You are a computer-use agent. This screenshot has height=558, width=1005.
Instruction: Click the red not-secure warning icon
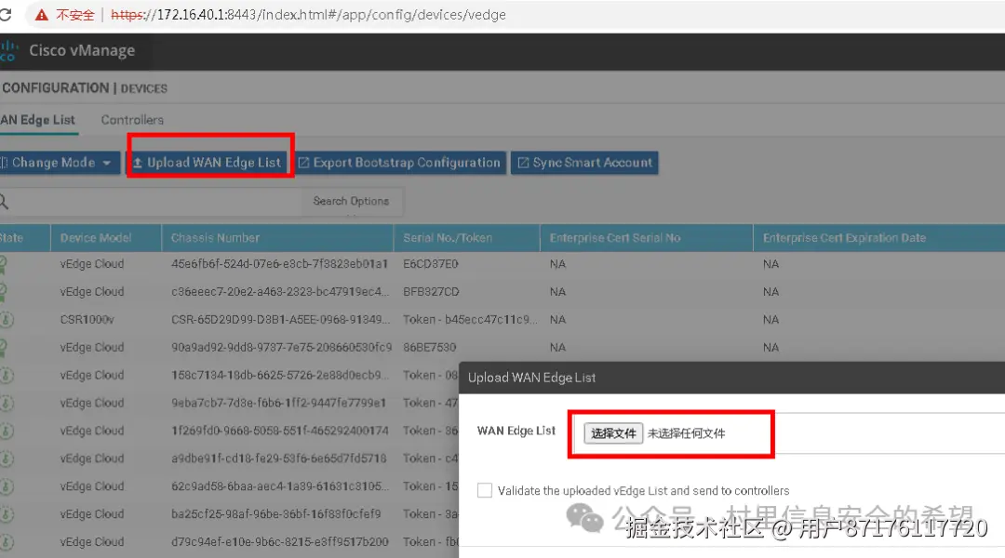(41, 15)
